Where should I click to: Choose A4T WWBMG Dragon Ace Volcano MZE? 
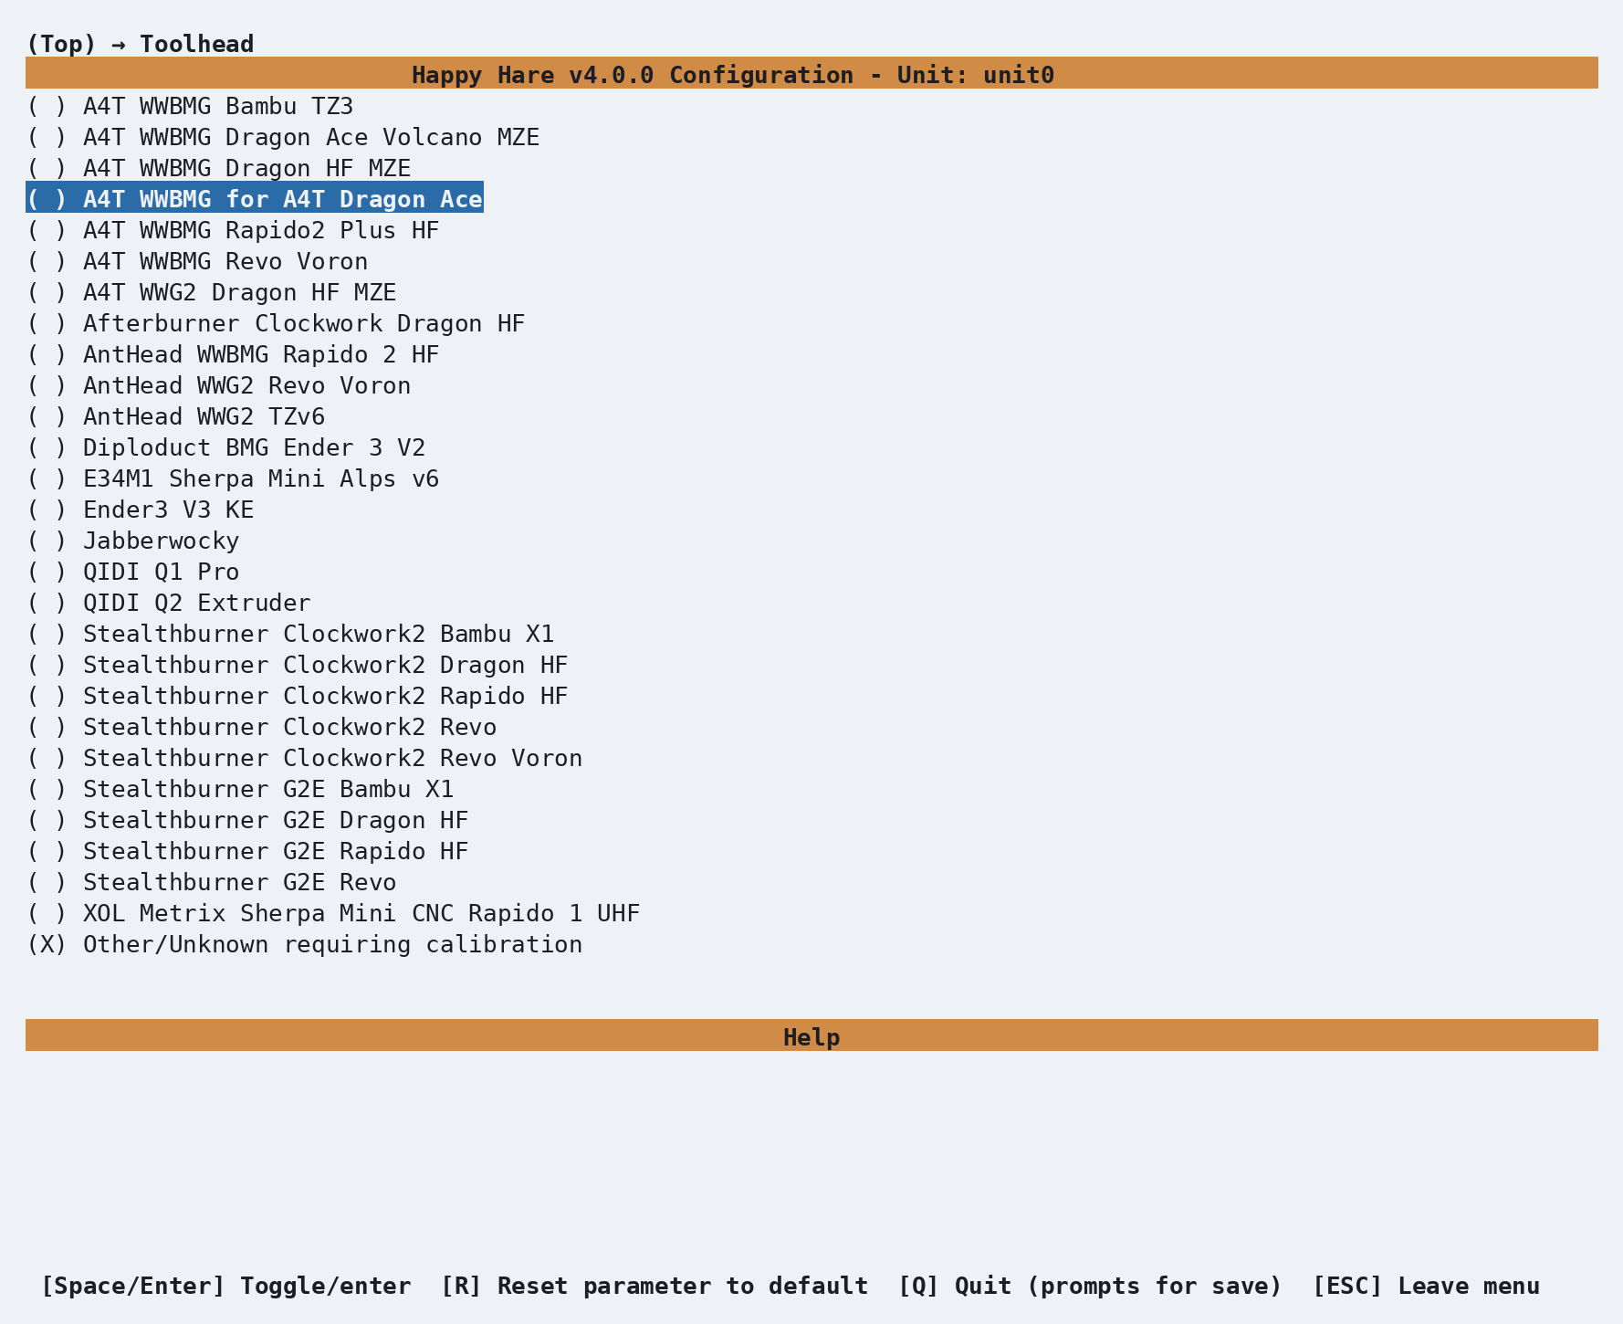pyautogui.click(x=283, y=137)
